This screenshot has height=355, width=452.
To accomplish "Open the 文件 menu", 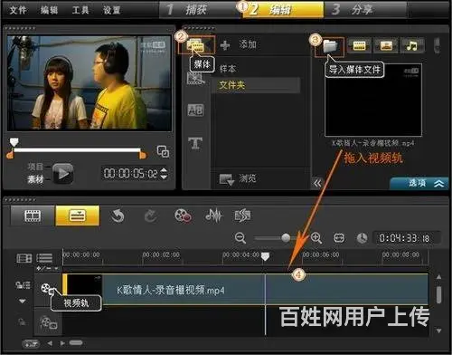I will coord(18,10).
